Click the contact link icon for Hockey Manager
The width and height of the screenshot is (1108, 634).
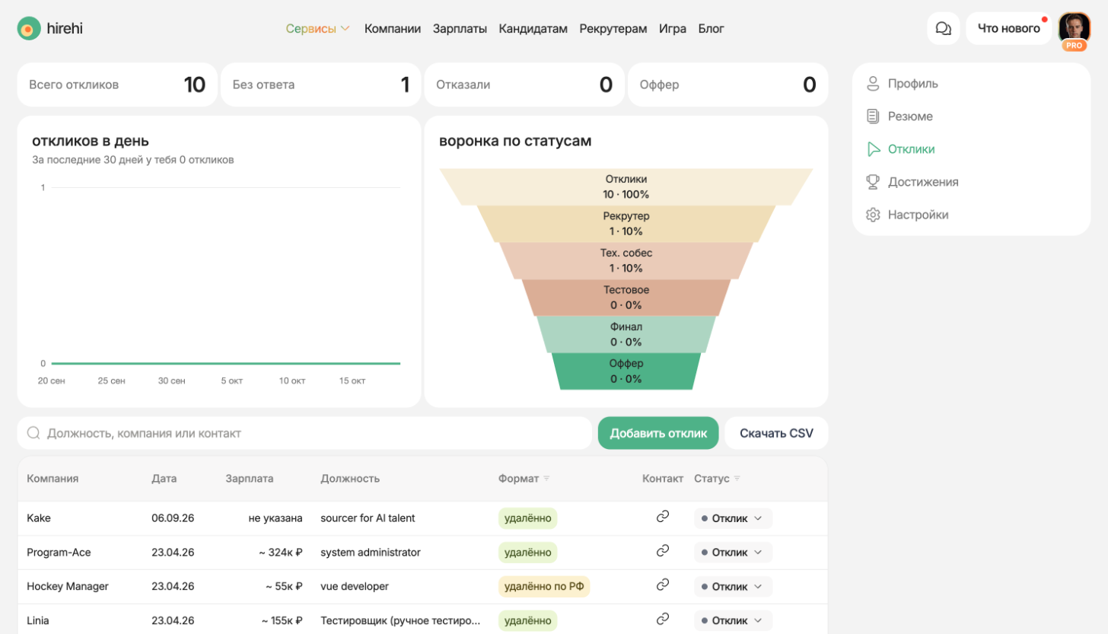pyautogui.click(x=662, y=585)
